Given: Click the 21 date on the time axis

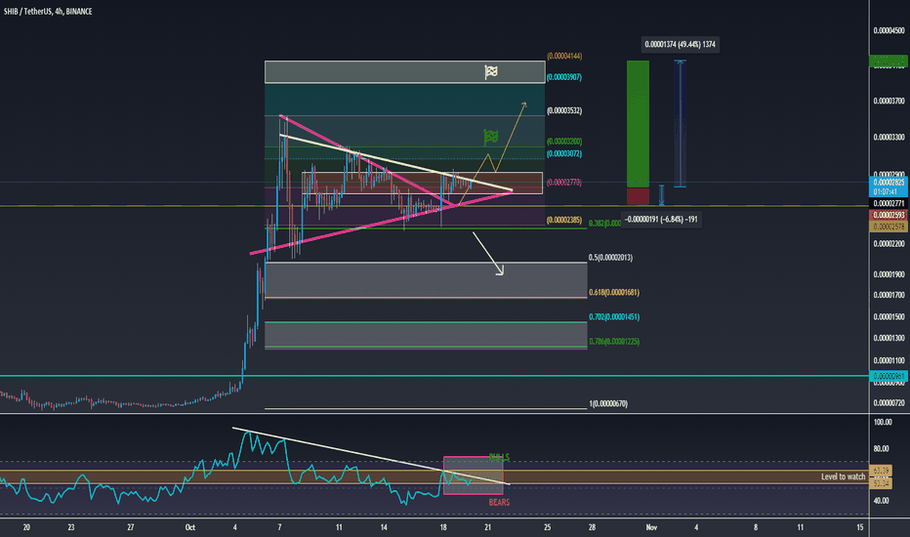Looking at the screenshot, I should click(x=487, y=527).
